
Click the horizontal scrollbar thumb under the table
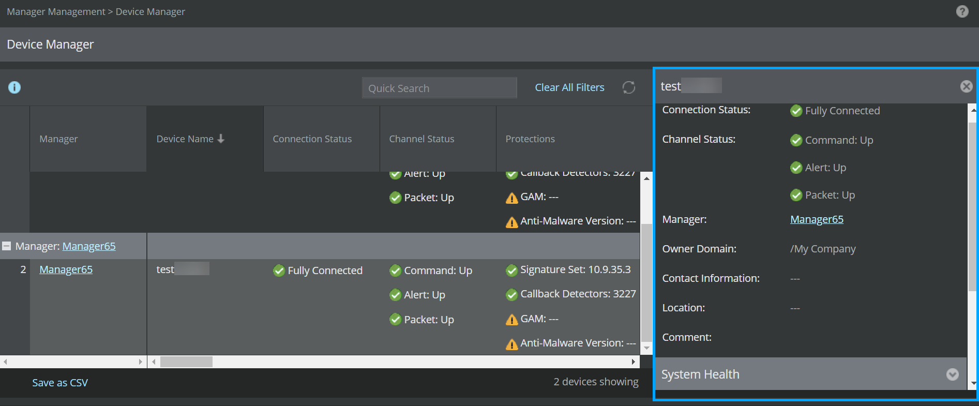click(x=186, y=362)
